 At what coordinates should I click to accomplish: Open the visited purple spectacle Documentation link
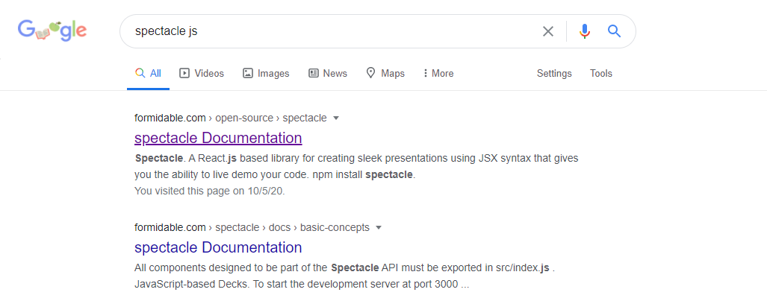[x=218, y=138]
